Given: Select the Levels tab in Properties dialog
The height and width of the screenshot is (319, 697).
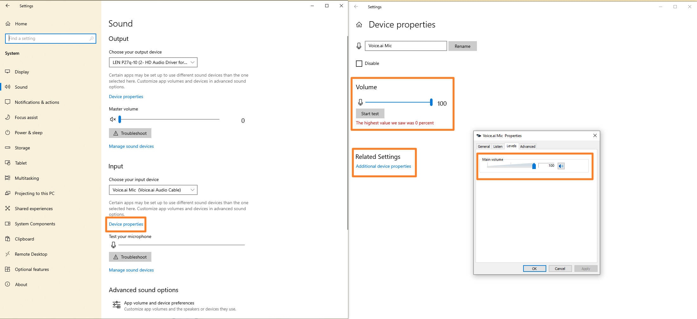Looking at the screenshot, I should point(511,146).
